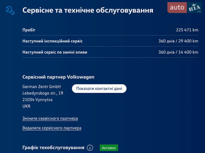The width and height of the screenshot is (205, 153).
Task: Click the 225 471 km mileage value
Action: [187, 30]
